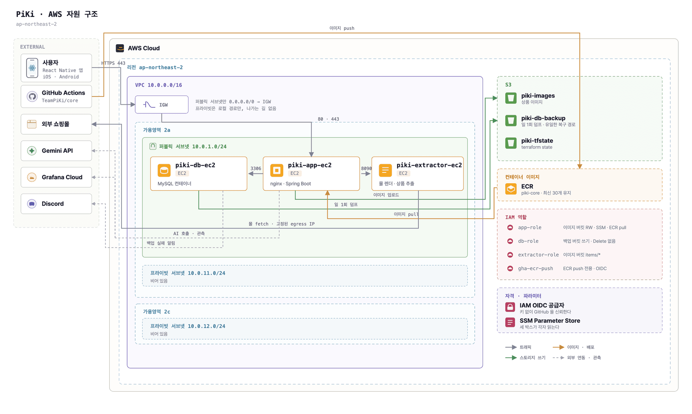Select the GitHub Actions octocat icon
Screen dimensions: 692x414
[32, 96]
